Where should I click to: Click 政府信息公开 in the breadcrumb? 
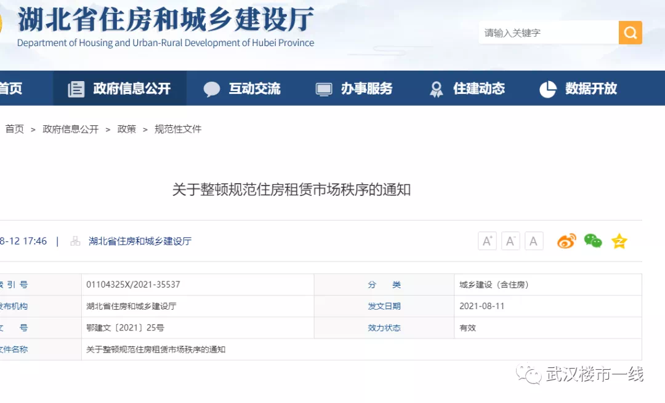[x=70, y=129]
